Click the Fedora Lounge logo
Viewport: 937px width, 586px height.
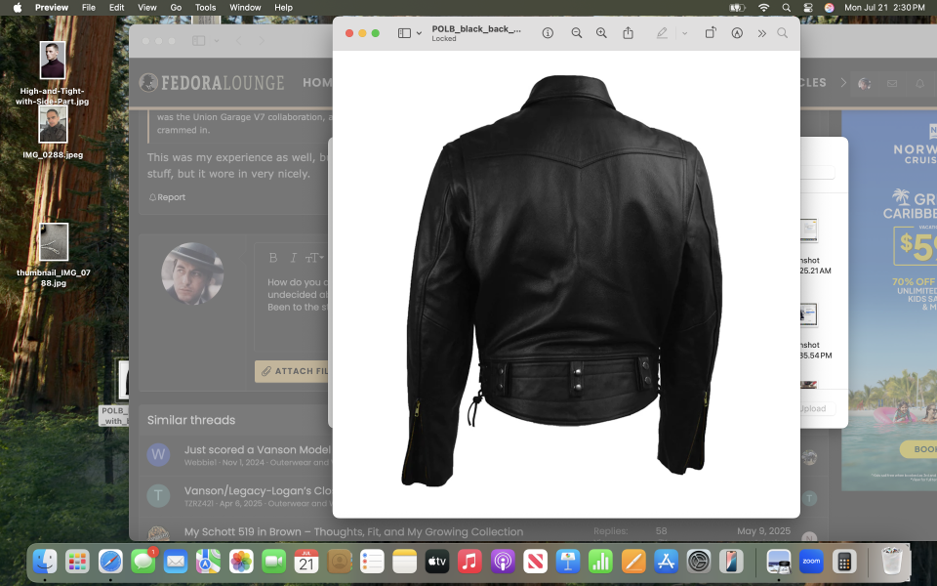pyautogui.click(x=212, y=82)
